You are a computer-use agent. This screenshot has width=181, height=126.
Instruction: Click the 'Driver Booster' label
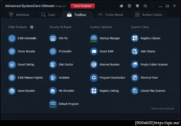coord(27,51)
